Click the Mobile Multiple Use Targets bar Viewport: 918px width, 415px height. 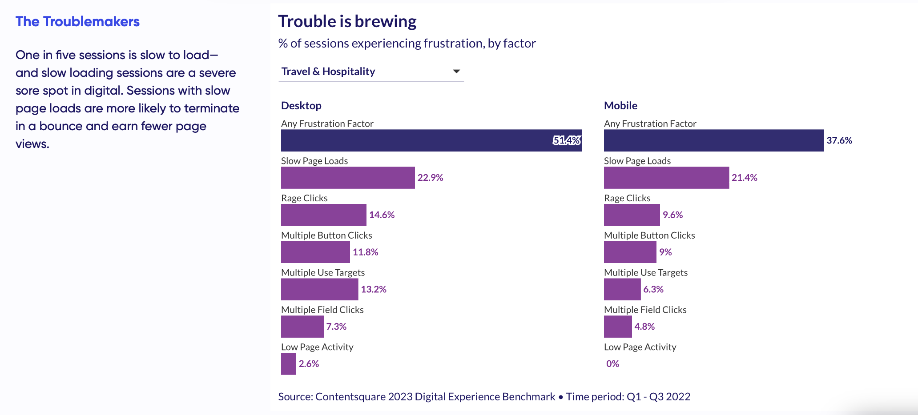(x=622, y=290)
